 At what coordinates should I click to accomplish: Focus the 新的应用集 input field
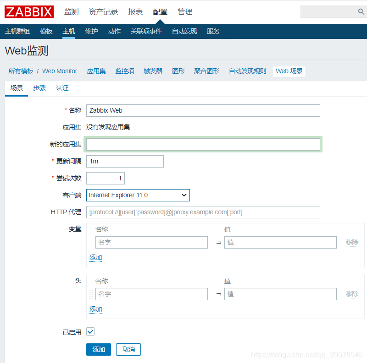pyautogui.click(x=203, y=144)
